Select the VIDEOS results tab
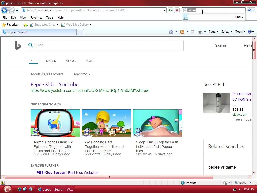257x193 pixels. [71, 61]
